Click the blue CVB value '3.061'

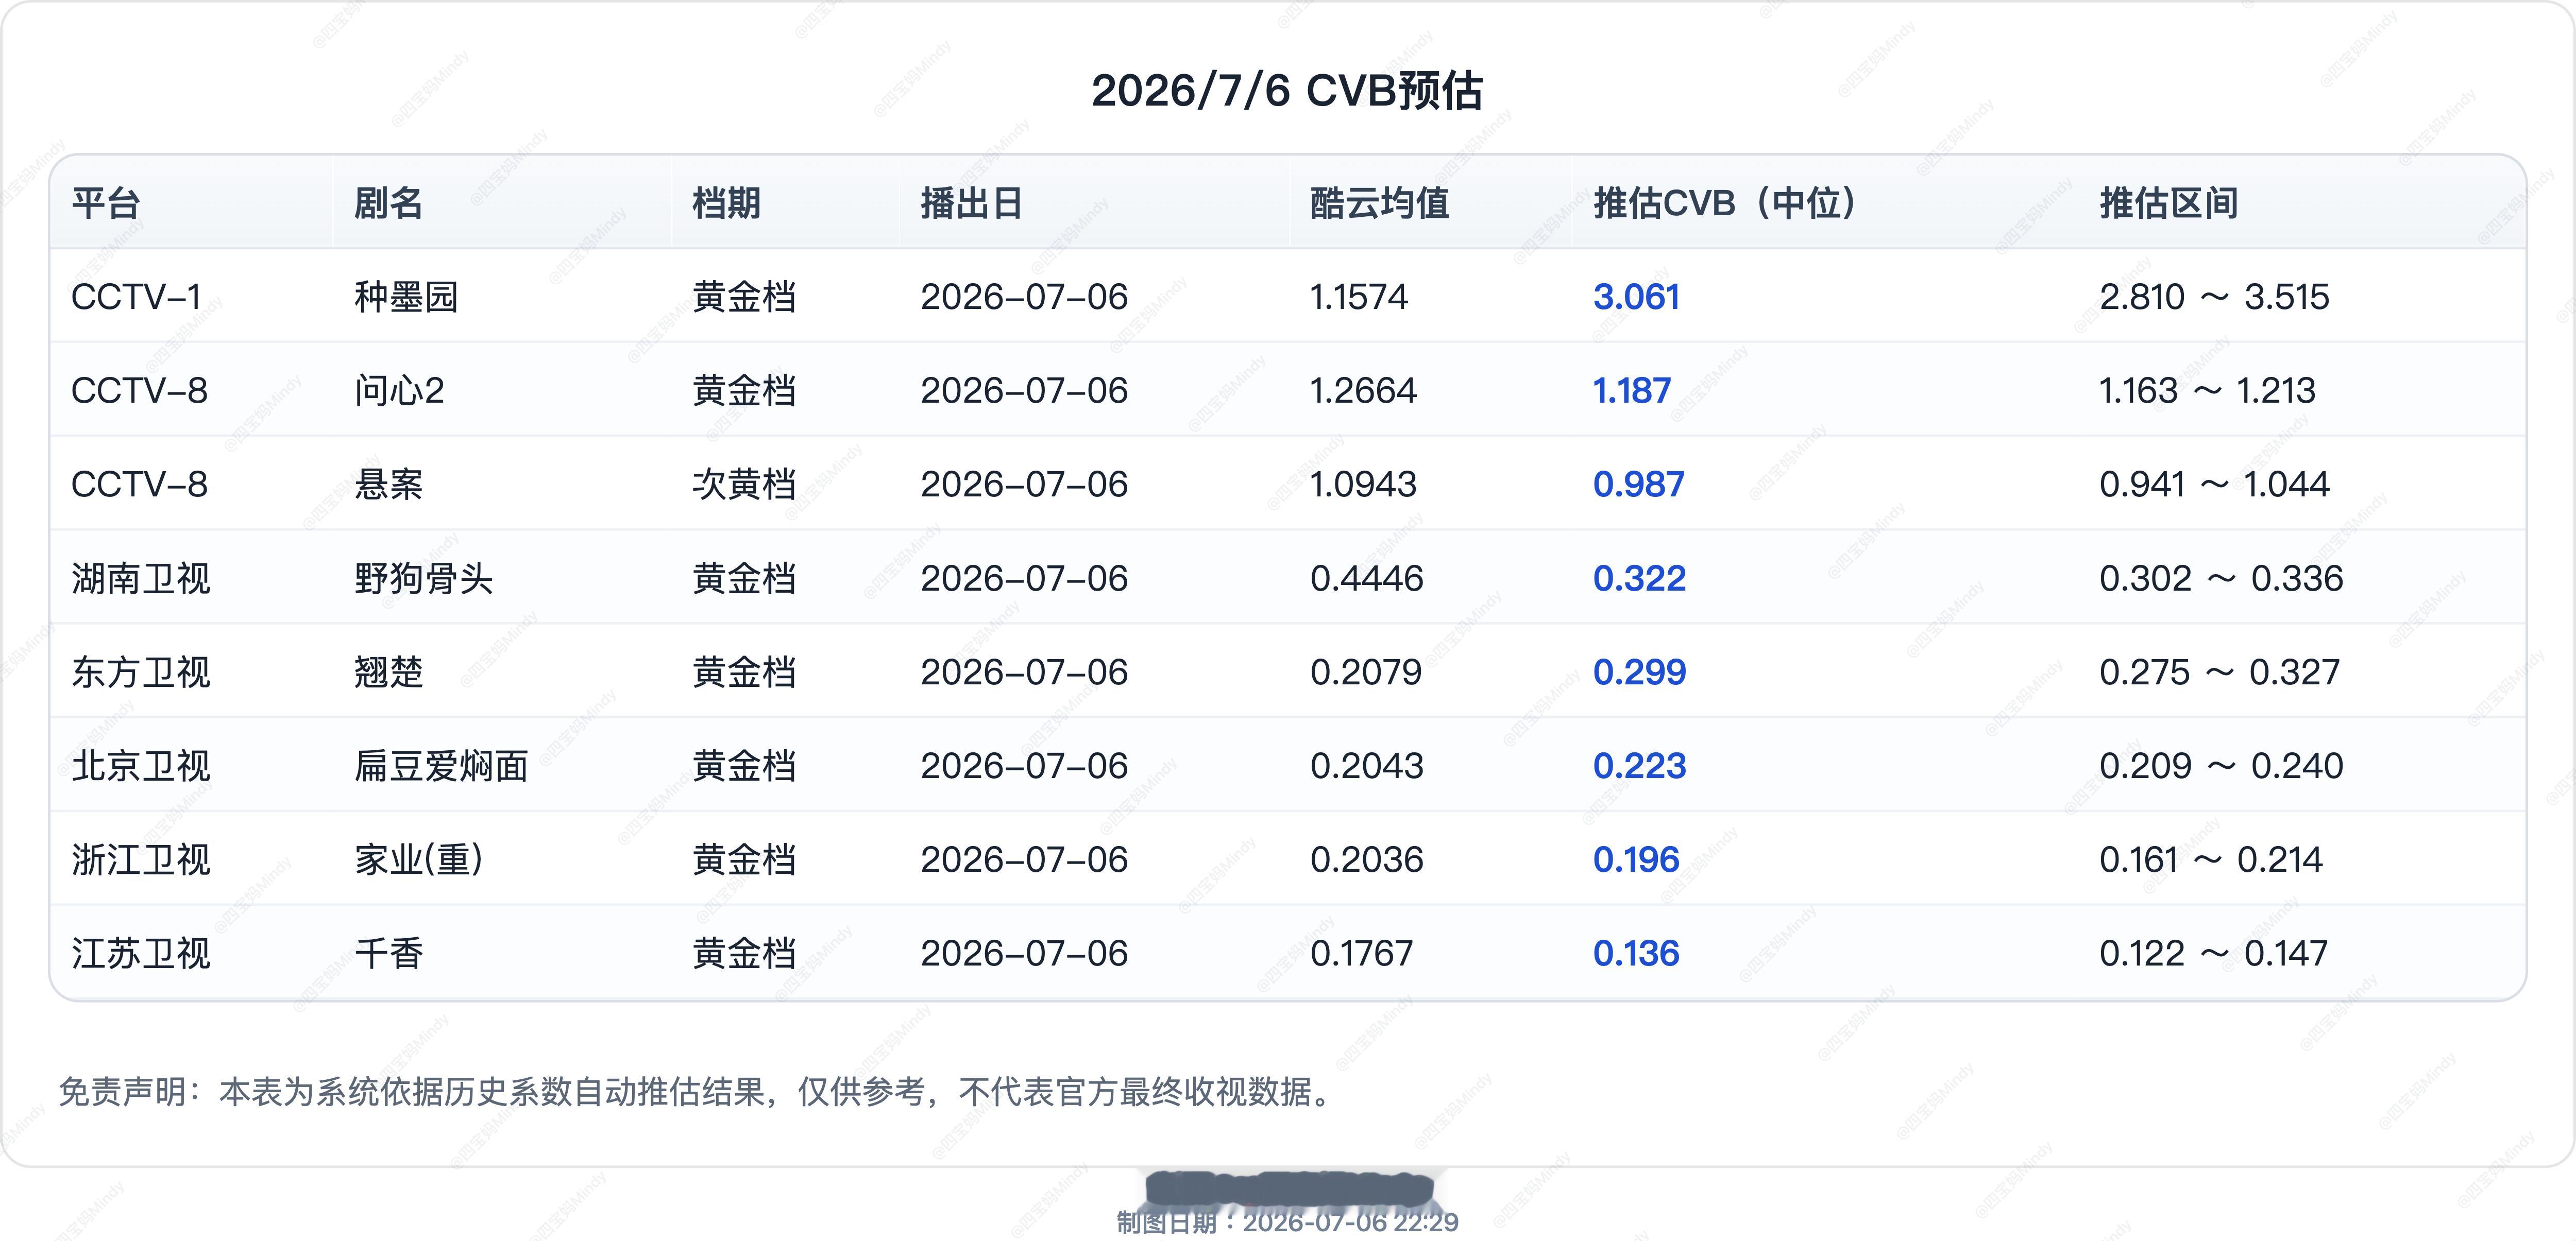[1636, 297]
